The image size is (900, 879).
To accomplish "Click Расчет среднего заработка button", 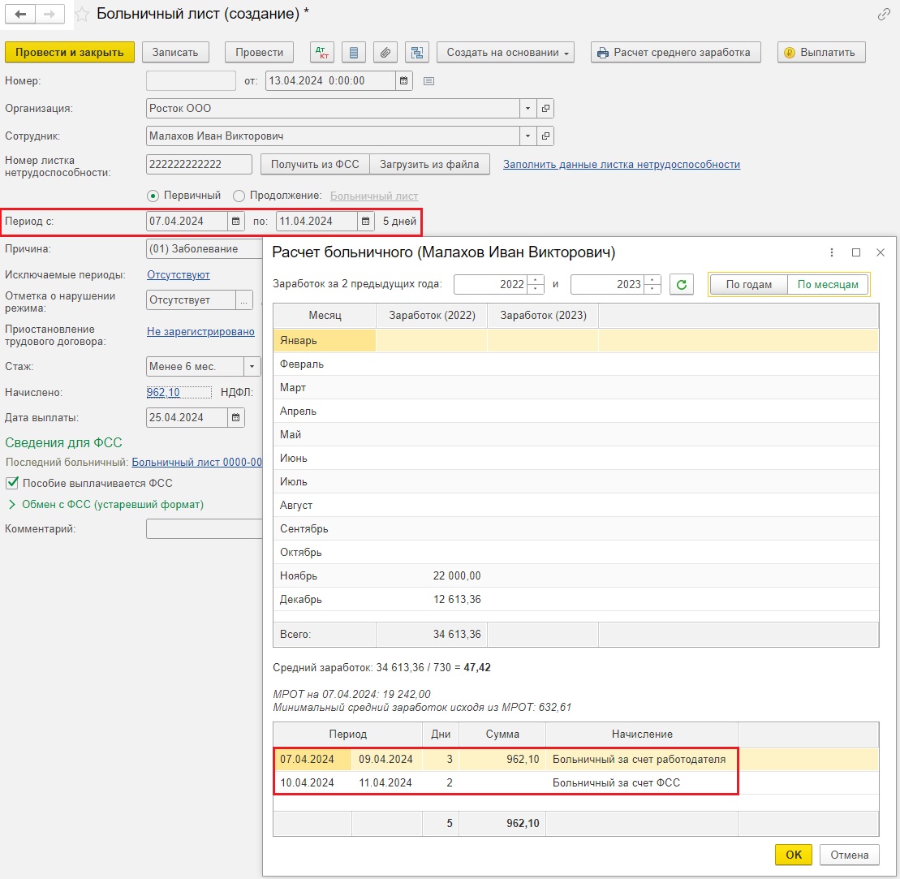I will (x=675, y=52).
